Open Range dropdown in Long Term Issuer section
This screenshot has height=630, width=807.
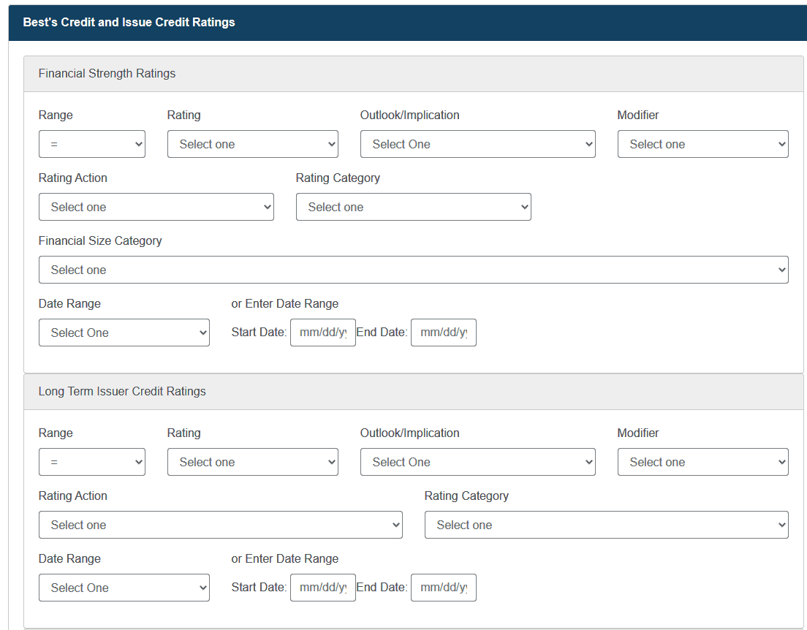tap(92, 462)
